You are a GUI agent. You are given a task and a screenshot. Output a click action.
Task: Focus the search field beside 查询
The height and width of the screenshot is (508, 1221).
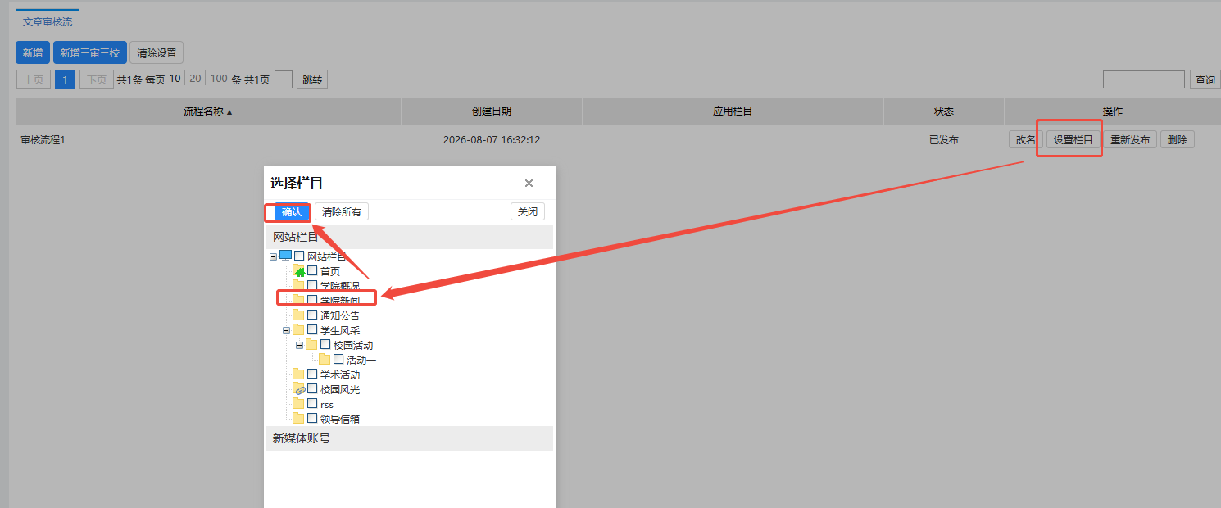pyautogui.click(x=1144, y=79)
